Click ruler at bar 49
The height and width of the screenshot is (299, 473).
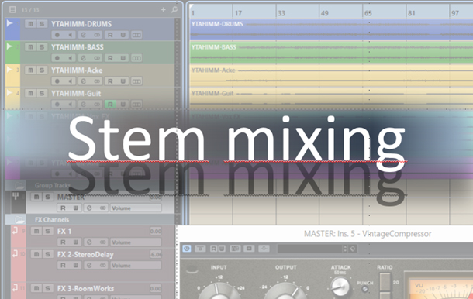pos(324,13)
